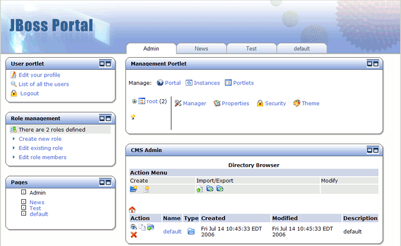Click the home icon in Directory Browser

point(132,210)
